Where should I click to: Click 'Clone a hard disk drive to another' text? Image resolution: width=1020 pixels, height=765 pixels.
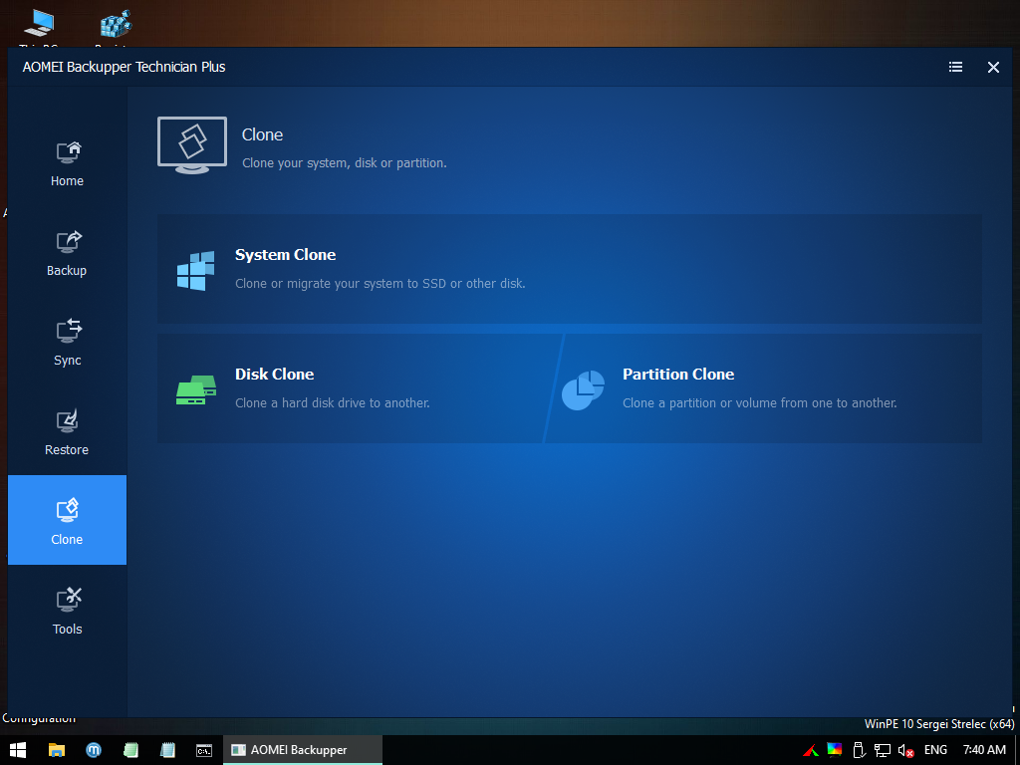[x=332, y=403]
